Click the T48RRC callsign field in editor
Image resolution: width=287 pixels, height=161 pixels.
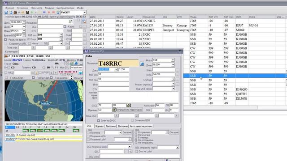pyautogui.click(x=118, y=64)
